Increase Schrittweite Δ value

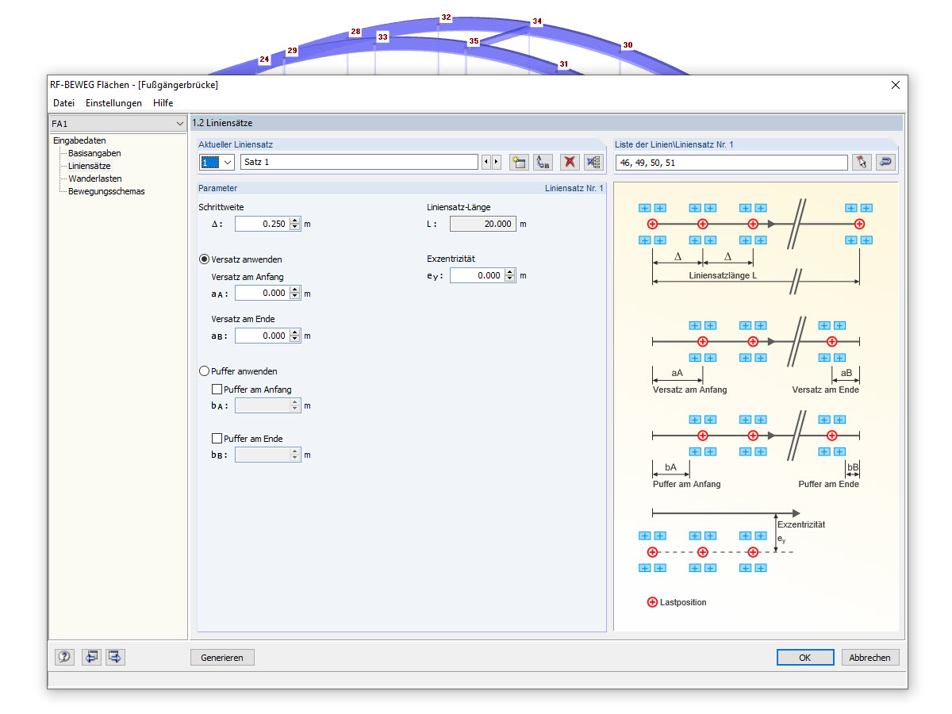[295, 221]
